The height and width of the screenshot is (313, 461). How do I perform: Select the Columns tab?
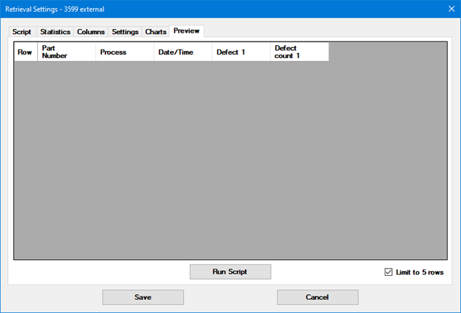(x=91, y=32)
